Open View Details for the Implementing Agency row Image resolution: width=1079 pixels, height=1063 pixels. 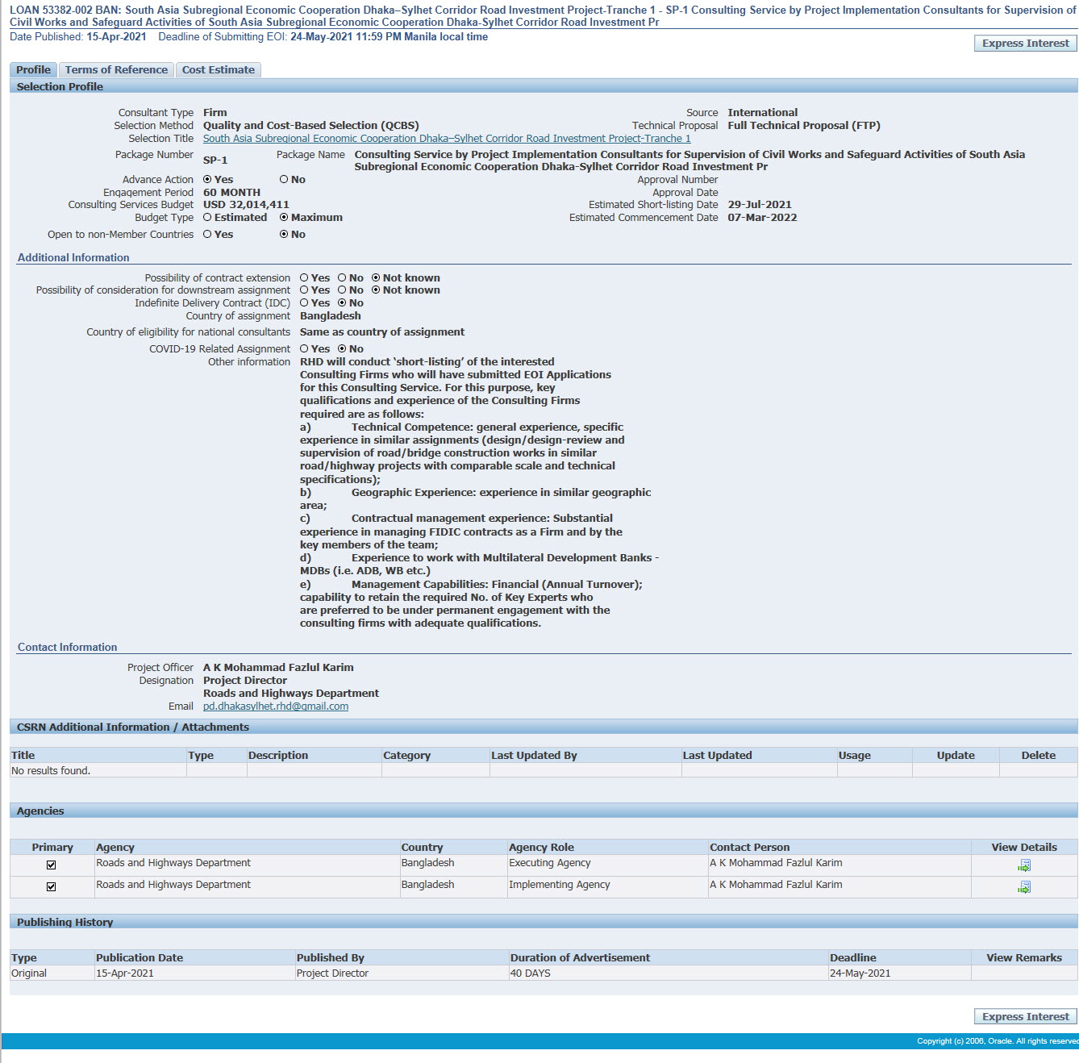[1023, 887]
